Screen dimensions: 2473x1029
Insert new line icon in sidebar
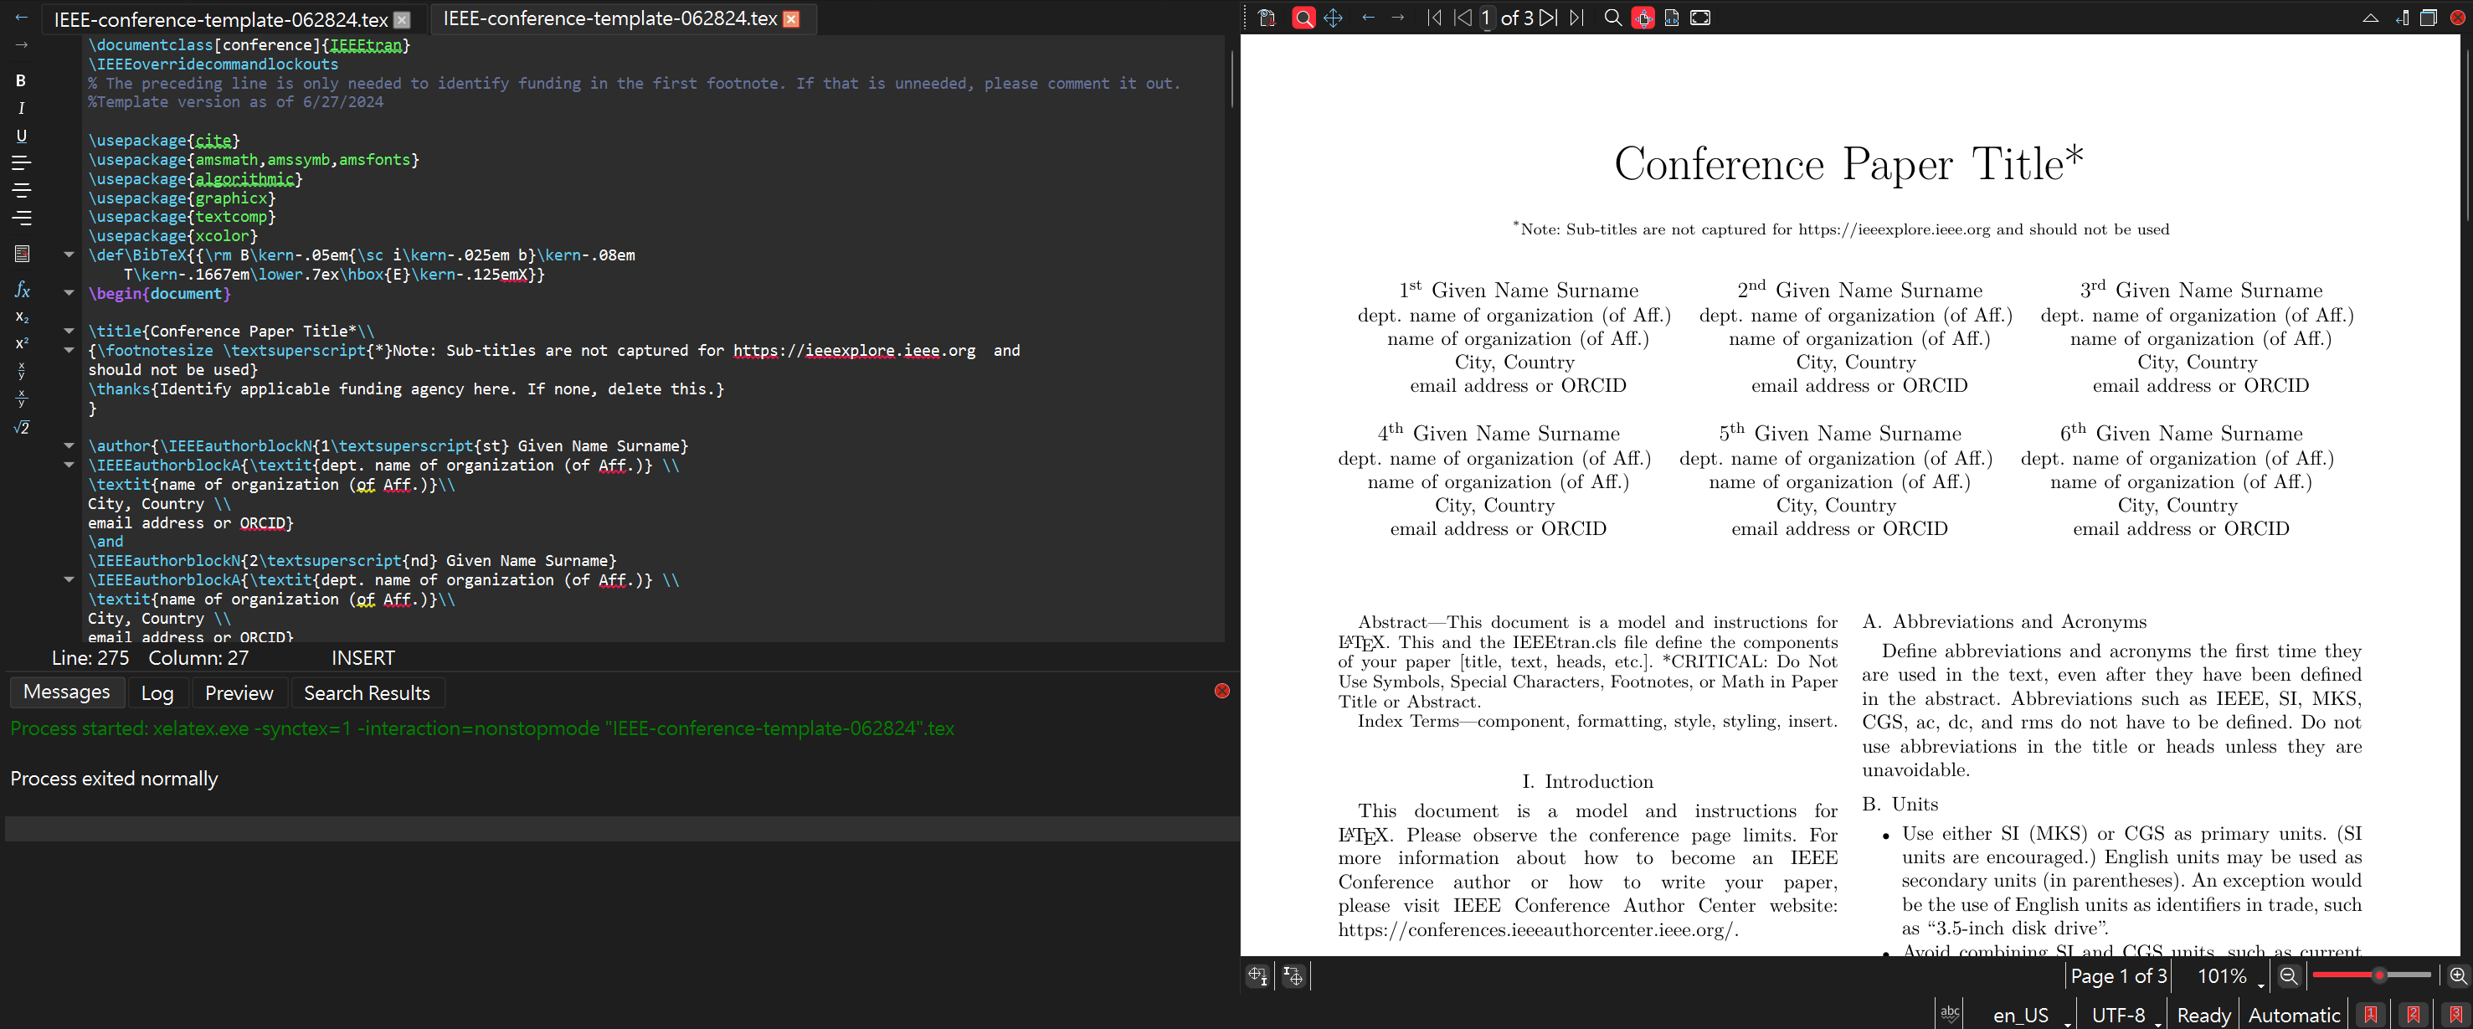pos(21,254)
